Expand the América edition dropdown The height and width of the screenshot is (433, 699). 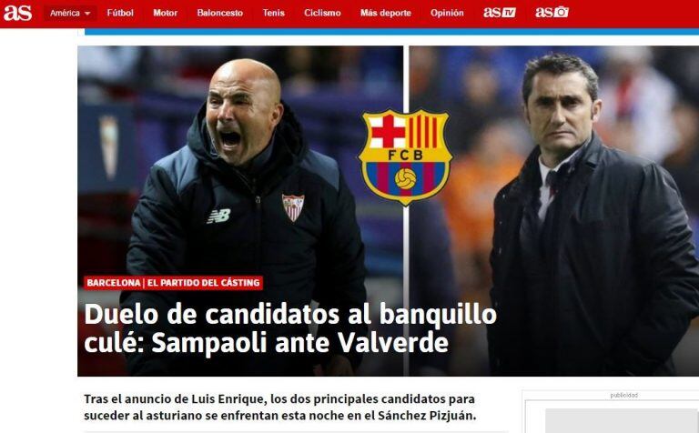70,14
